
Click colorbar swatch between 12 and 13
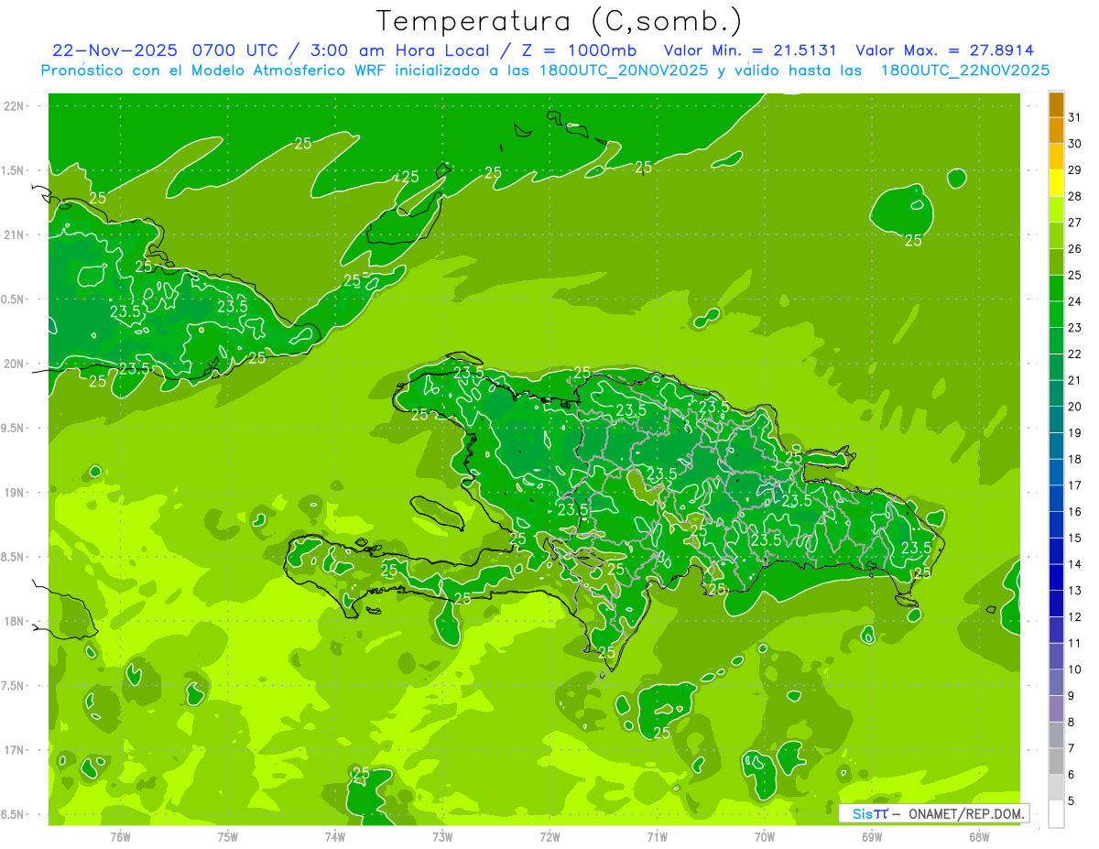[x=1056, y=604]
